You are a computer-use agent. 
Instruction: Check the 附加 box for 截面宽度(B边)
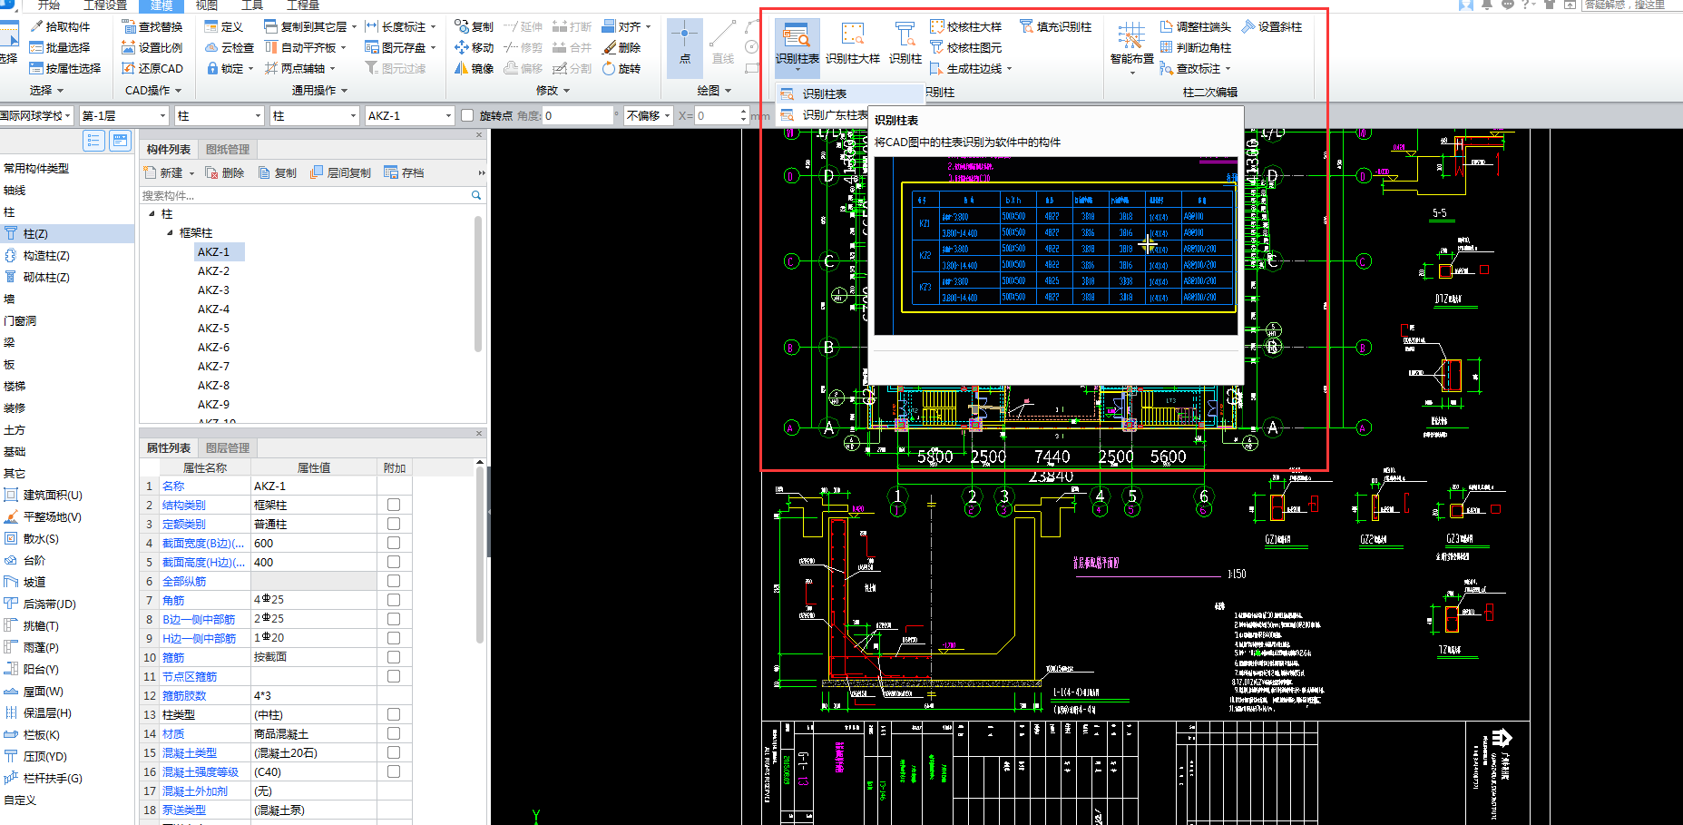[394, 543]
